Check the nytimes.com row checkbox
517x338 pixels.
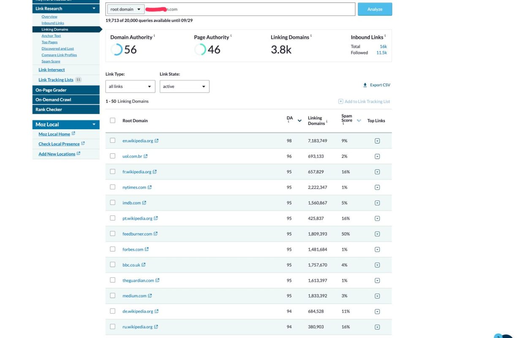tap(113, 187)
